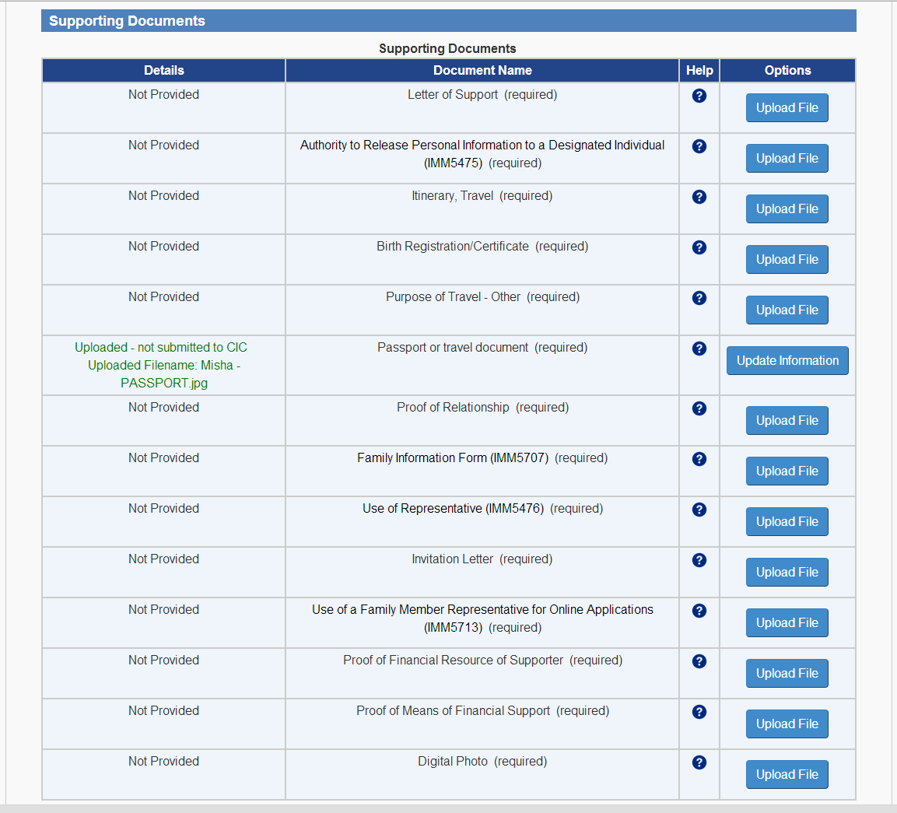Click the Options column header

[x=788, y=70]
